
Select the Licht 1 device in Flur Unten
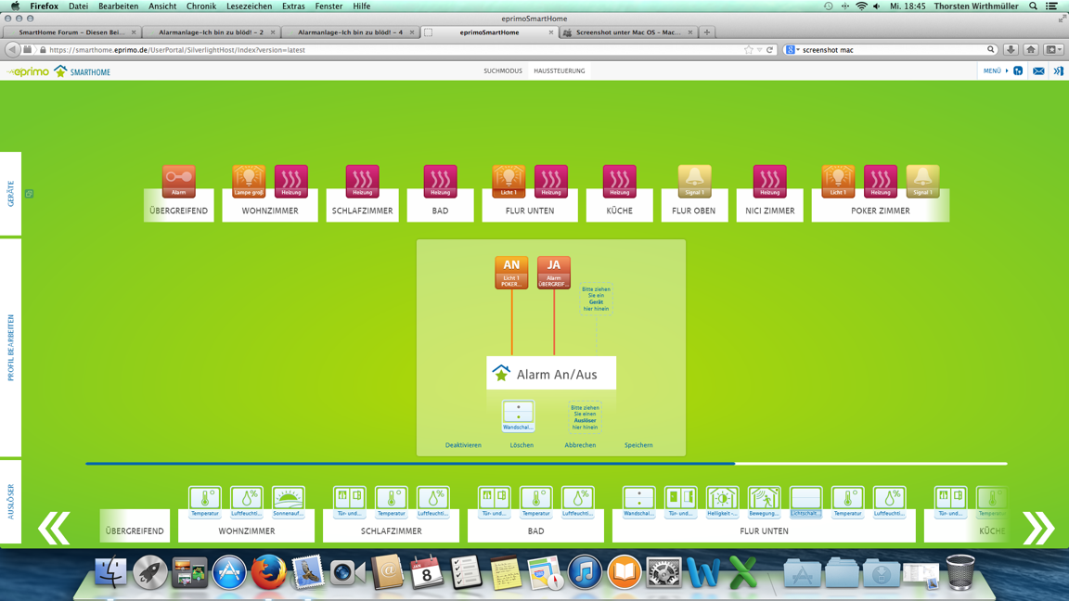(509, 181)
